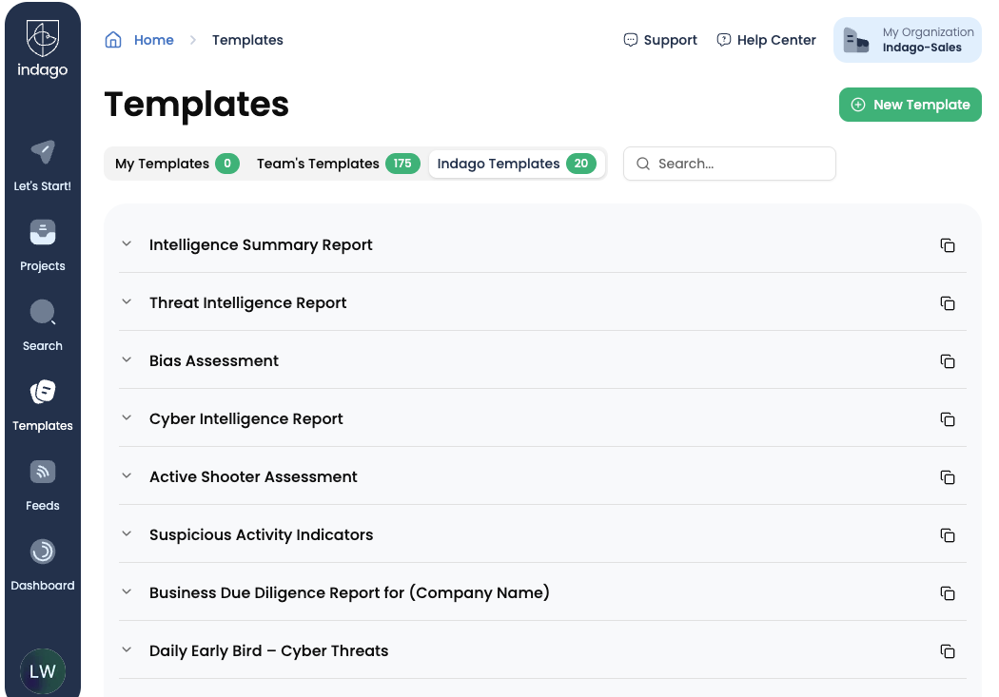Open the Feeds sidebar icon
The width and height of the screenshot is (999, 697).
coord(43,472)
